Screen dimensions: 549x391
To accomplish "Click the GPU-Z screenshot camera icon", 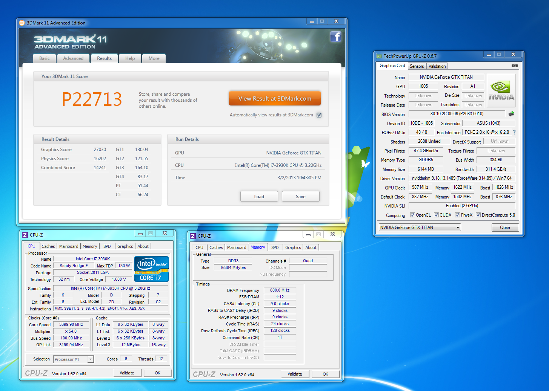I will [x=515, y=66].
